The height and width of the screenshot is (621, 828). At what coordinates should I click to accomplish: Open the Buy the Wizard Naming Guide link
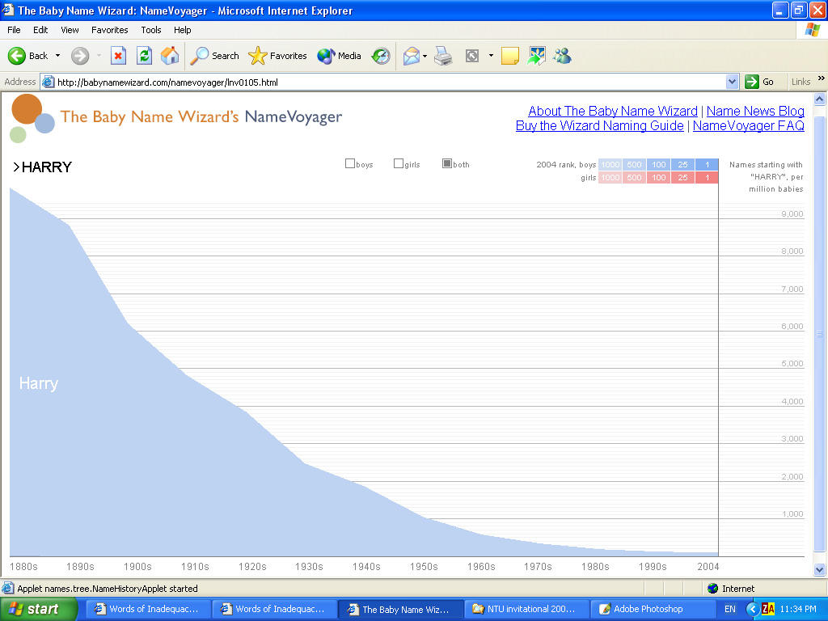pyautogui.click(x=600, y=125)
